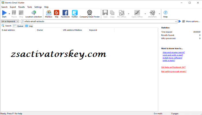This screenshot has width=202, height=115.
Task: Click the Copy toolbar icon
Action: tap(112, 13)
